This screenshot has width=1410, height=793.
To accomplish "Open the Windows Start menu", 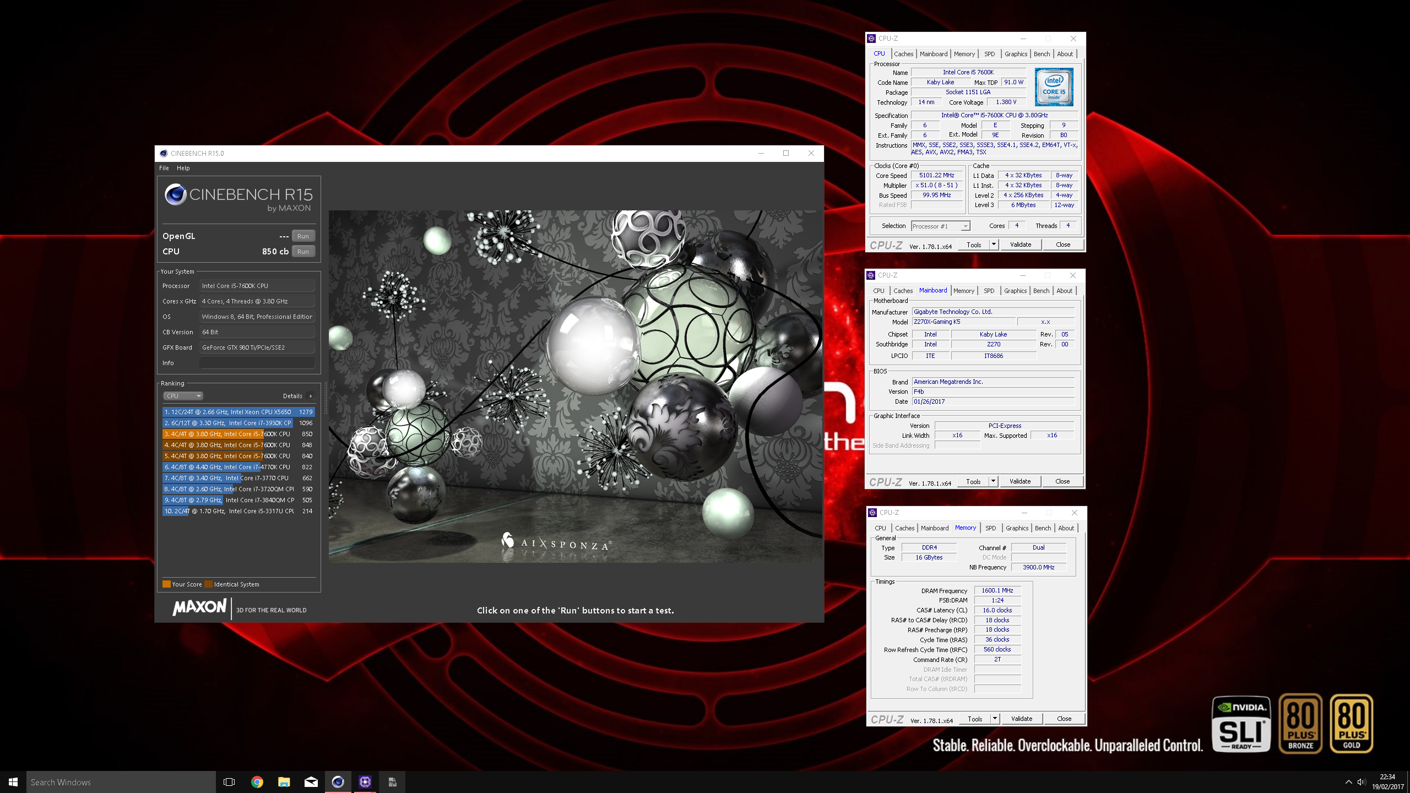I will [x=13, y=782].
